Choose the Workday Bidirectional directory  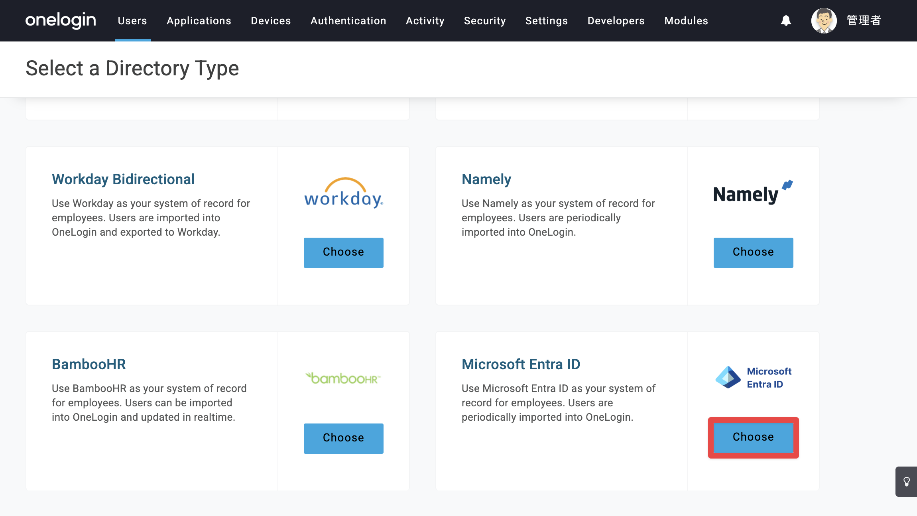tap(344, 253)
